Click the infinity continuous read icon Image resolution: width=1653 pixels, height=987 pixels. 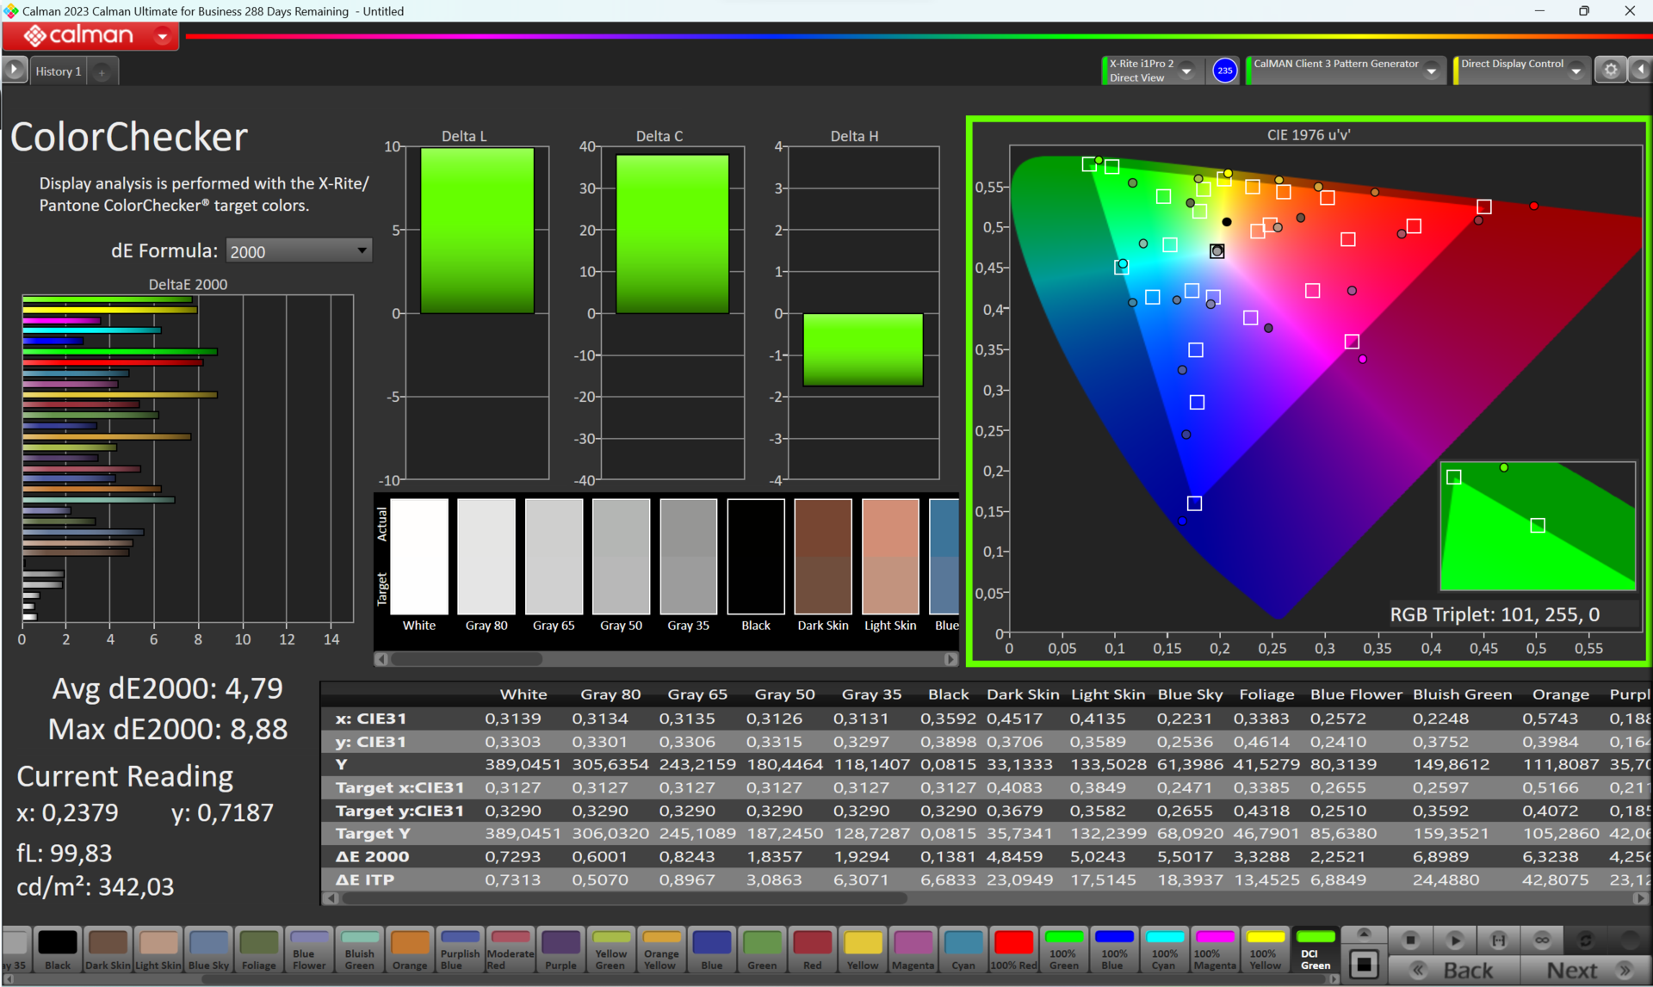[1542, 940]
